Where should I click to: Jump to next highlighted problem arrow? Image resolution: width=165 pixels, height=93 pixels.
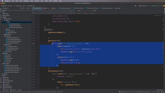[x=162, y=16]
